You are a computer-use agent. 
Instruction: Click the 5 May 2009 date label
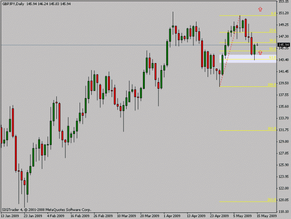pyautogui.click(x=243, y=216)
